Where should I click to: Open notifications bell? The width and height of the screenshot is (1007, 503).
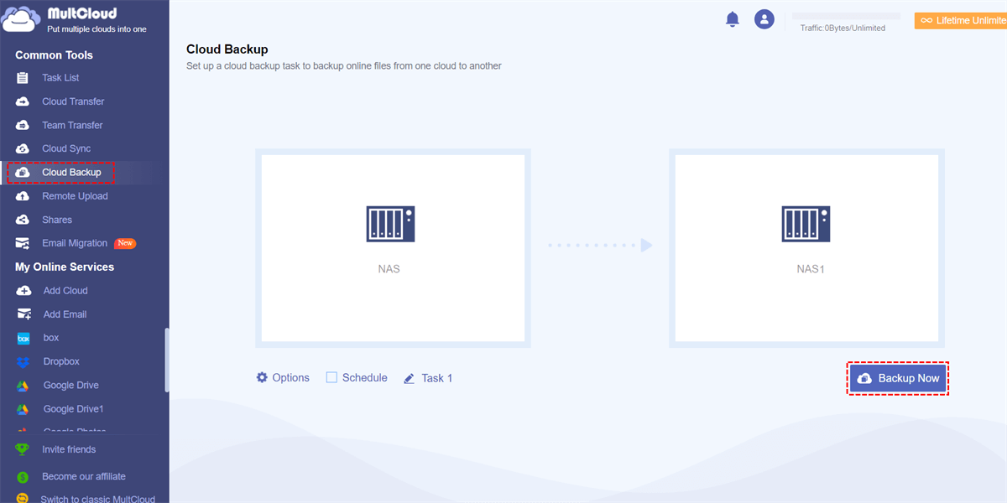733,19
